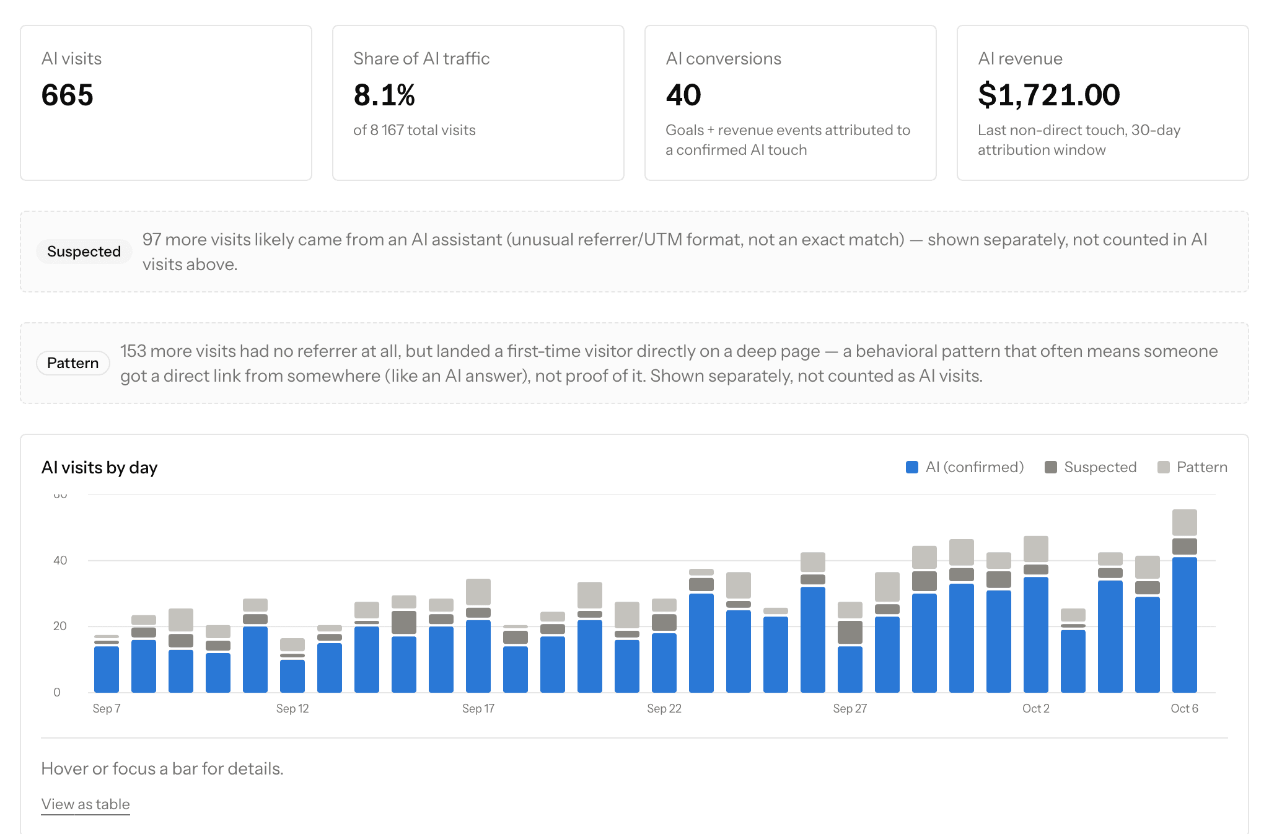Open the View as table link
This screenshot has width=1269, height=834.
point(86,804)
